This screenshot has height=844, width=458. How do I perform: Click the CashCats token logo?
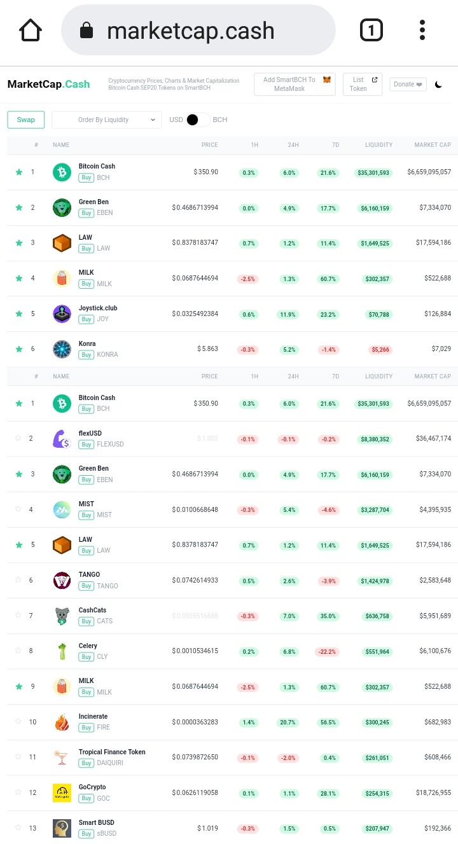click(62, 616)
